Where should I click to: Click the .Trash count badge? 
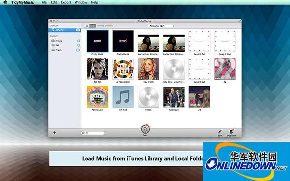tap(78, 50)
